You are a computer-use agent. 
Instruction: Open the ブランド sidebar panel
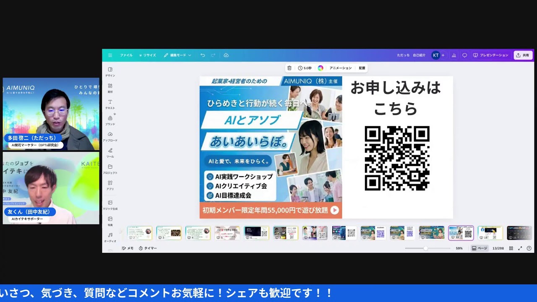tap(110, 120)
